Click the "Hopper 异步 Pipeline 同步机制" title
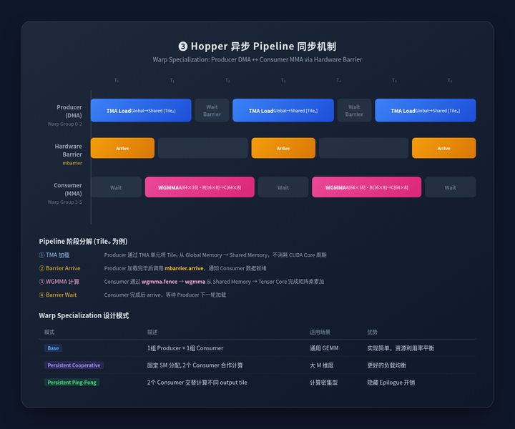This screenshot has width=515, height=429. click(257, 46)
